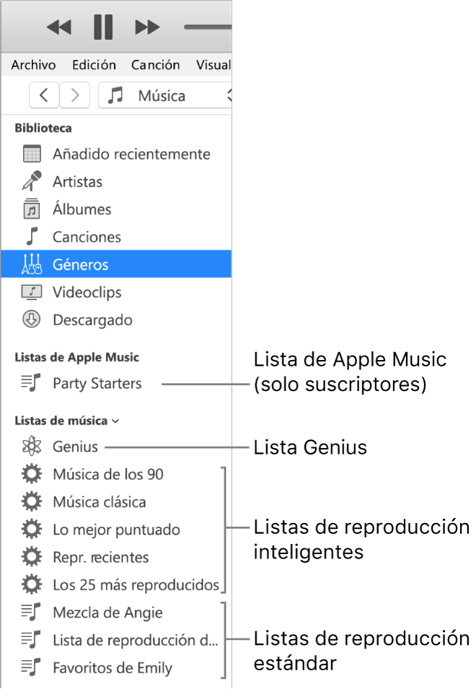Image resolution: width=476 pixels, height=689 pixels.
Task: Select Canciones in Biblioteca
Action: (x=86, y=237)
